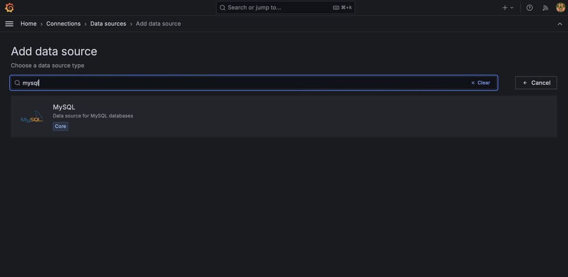Click the magnifier icon in filter box
568x277 pixels.
pyautogui.click(x=17, y=83)
